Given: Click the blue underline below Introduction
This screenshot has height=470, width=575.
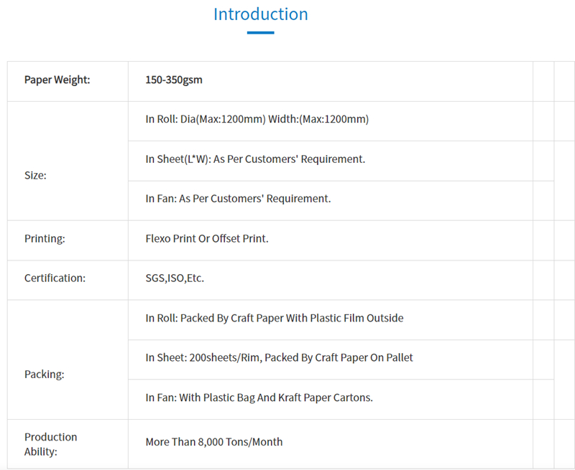Looking at the screenshot, I should click(x=260, y=32).
